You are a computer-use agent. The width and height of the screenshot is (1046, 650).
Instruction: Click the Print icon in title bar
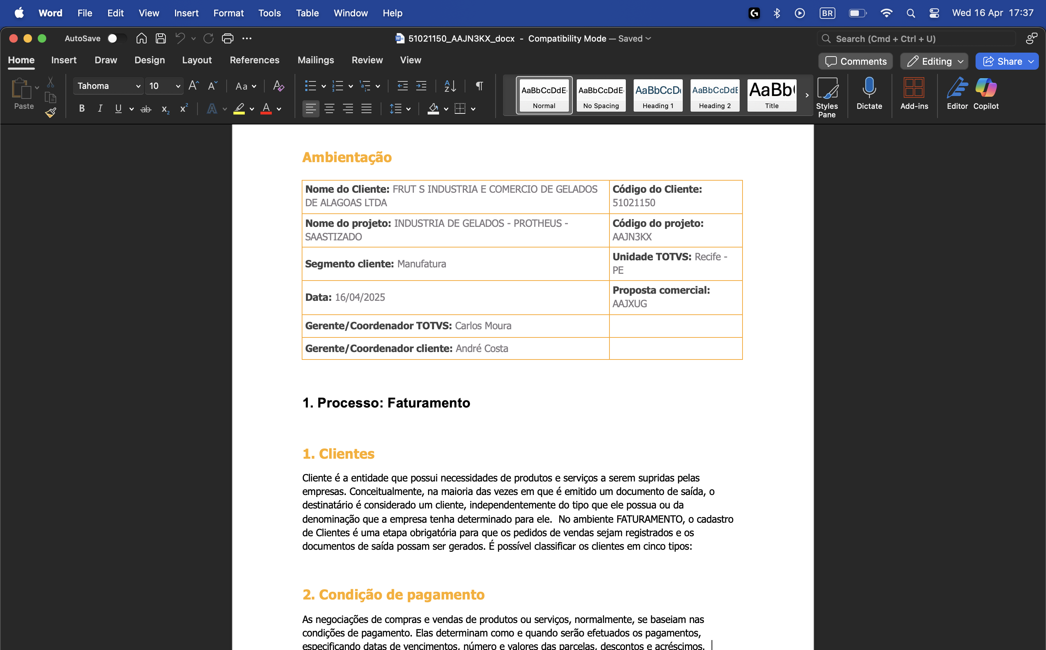(x=227, y=39)
